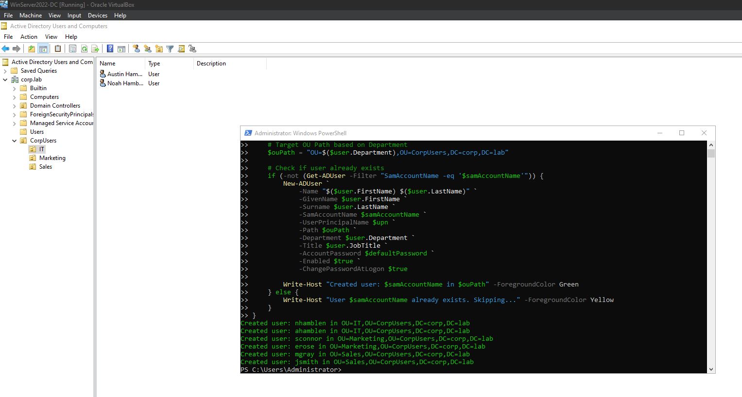Toggle Show/Hide Console Tree toolbar icon
Image resolution: width=742 pixels, height=397 pixels.
coord(43,48)
